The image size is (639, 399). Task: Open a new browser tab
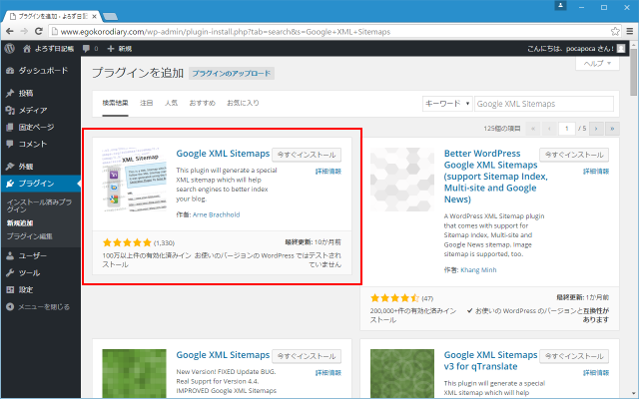(x=111, y=16)
